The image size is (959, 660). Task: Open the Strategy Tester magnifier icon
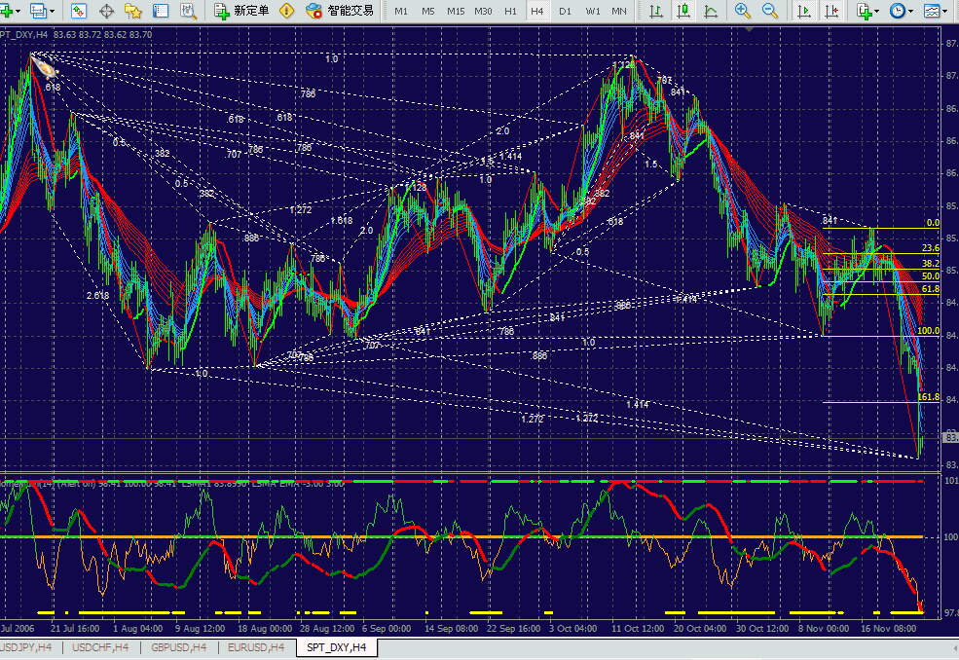click(188, 12)
